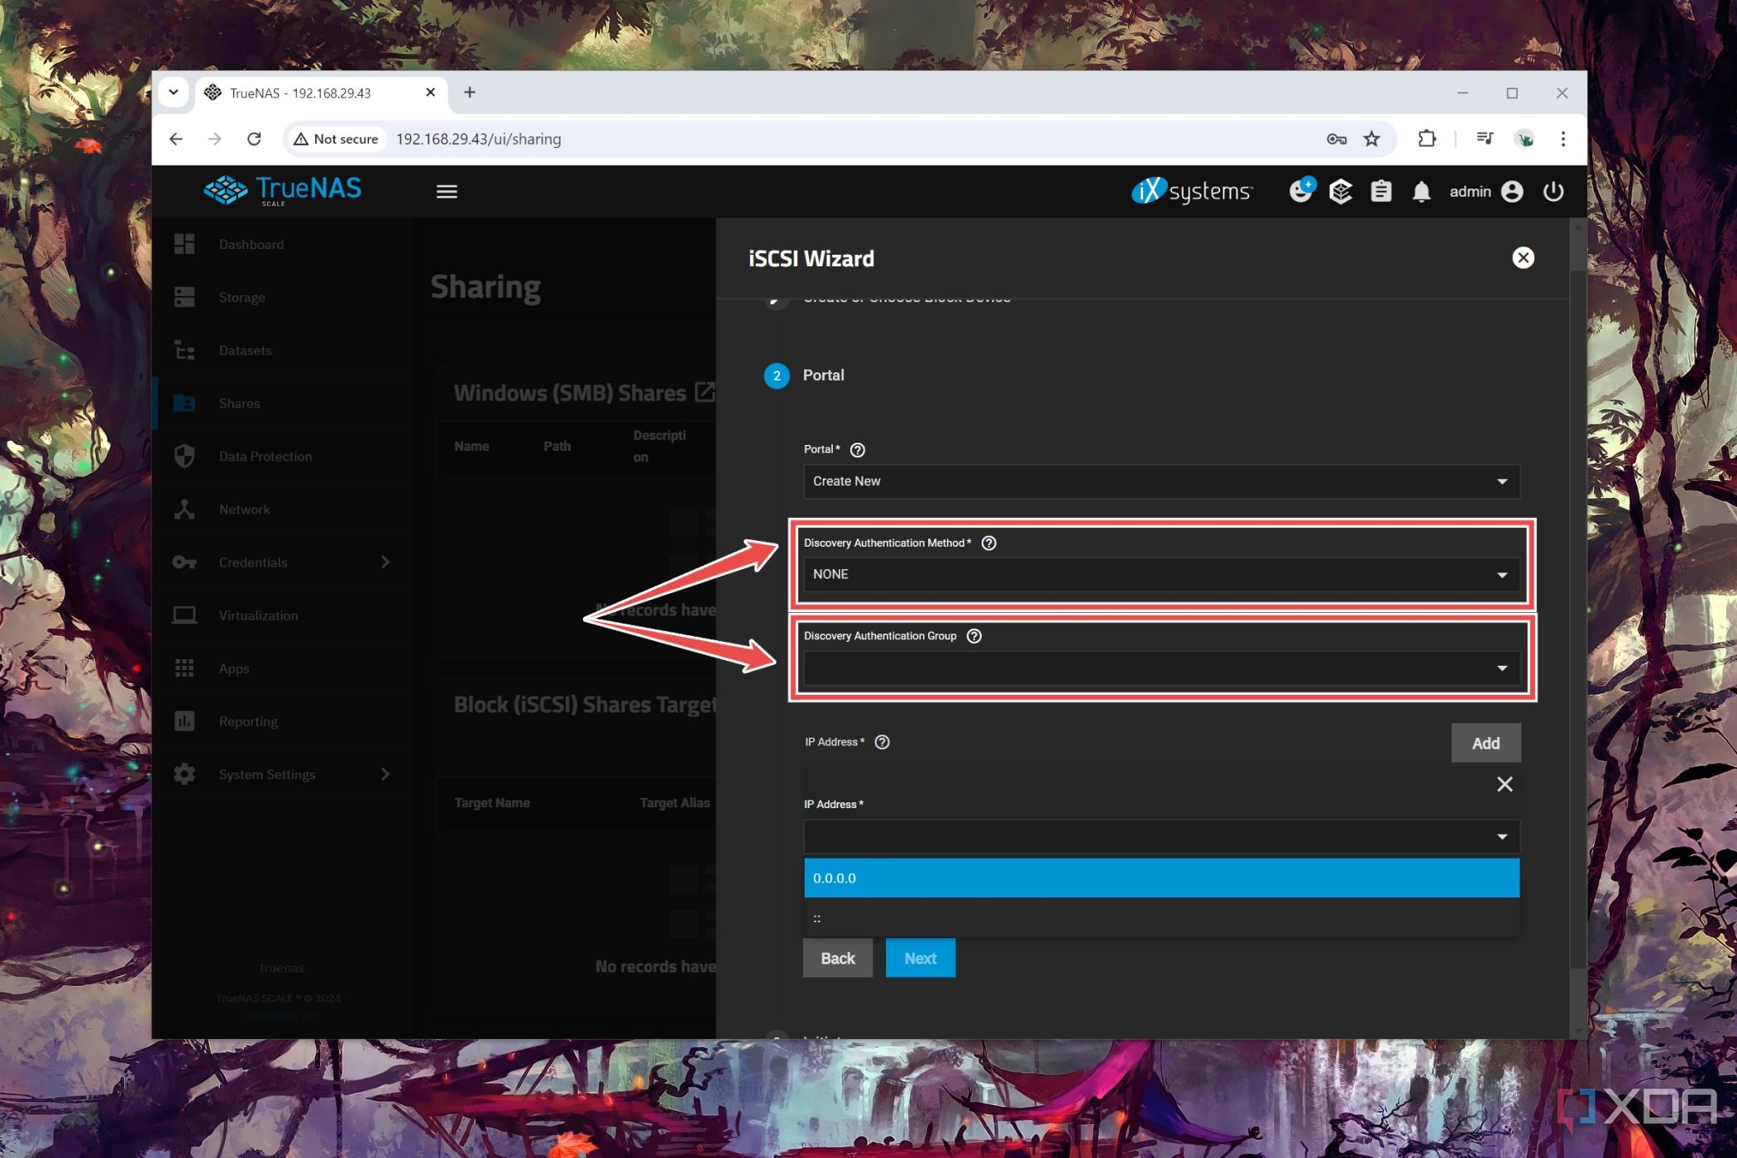The height and width of the screenshot is (1158, 1737).
Task: Click the TrueNAS dashboard icon
Action: [186, 243]
